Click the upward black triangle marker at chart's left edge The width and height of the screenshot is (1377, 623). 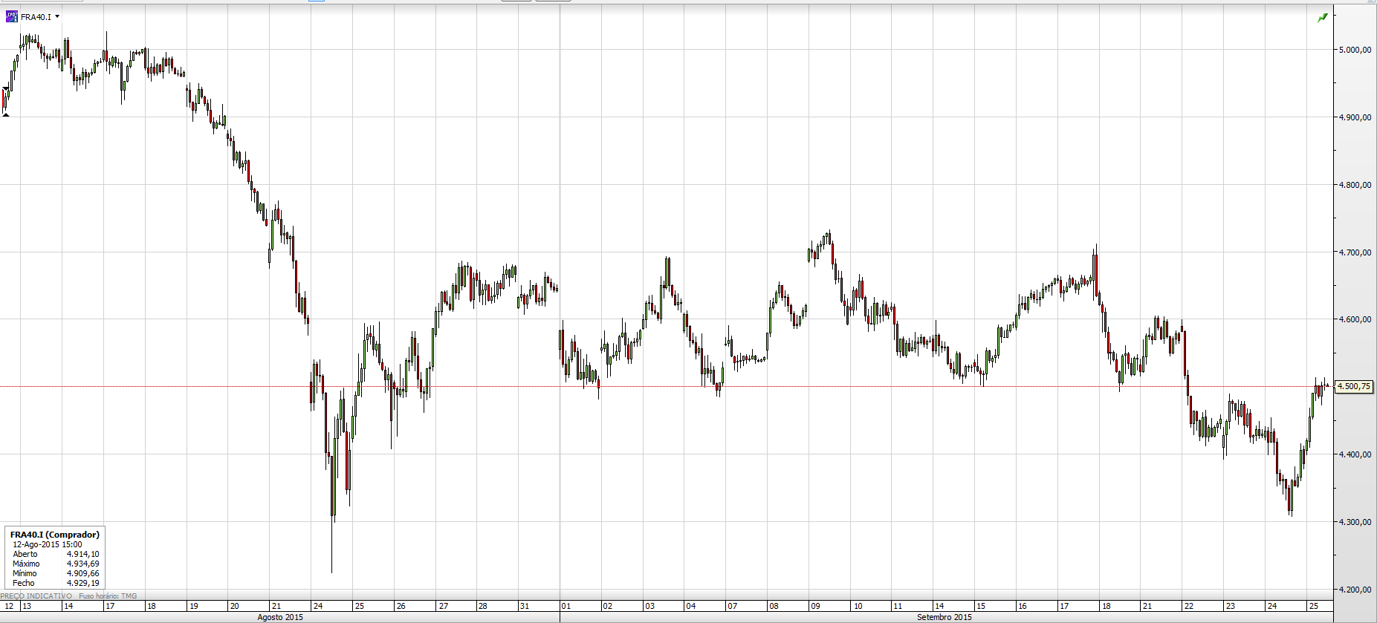(6, 114)
